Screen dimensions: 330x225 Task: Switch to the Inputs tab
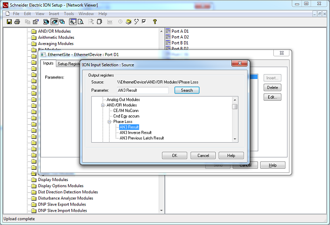pyautogui.click(x=48, y=63)
